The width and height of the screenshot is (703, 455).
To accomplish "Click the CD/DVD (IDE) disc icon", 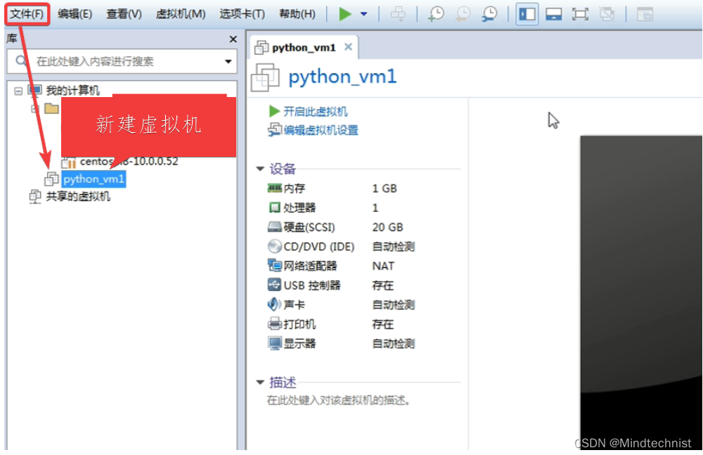I will point(274,246).
